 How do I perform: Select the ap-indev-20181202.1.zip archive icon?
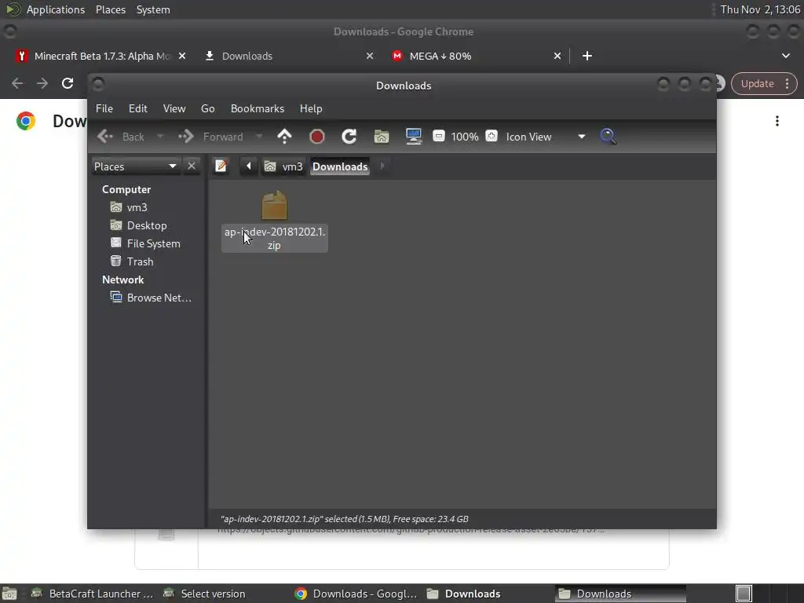point(274,206)
